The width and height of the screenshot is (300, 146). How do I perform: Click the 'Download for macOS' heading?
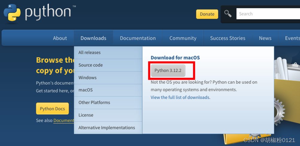175,58
